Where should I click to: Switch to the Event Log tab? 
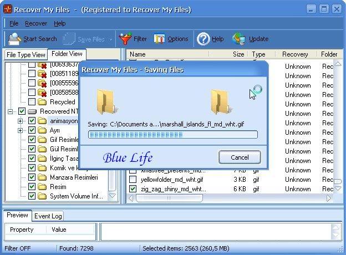coord(48,216)
